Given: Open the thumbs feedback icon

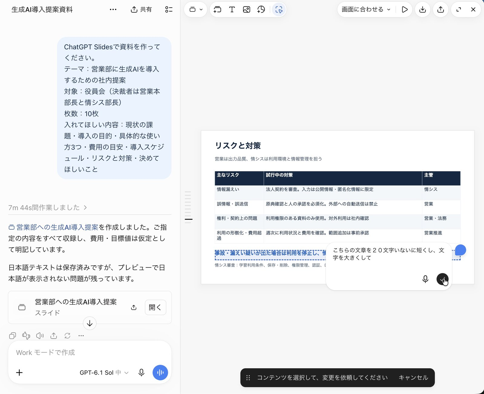Looking at the screenshot, I should pos(26,336).
